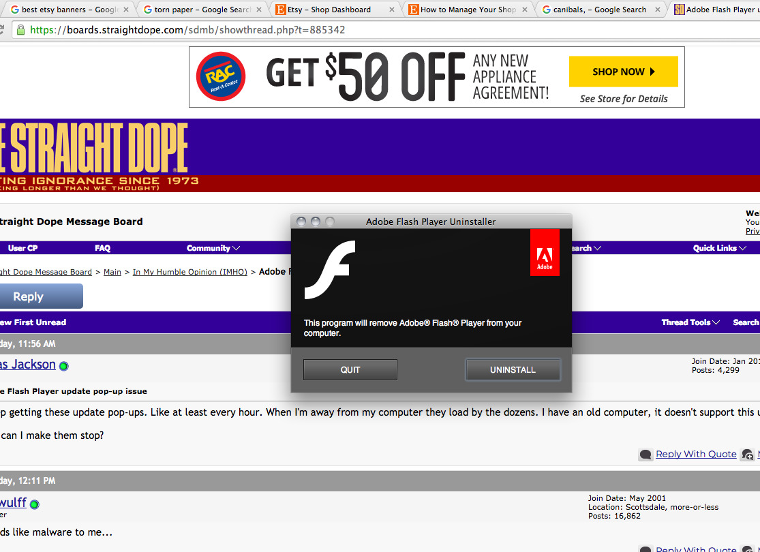Switch to the torn paper Google Search tab
This screenshot has width=760, height=552.
tap(202, 10)
